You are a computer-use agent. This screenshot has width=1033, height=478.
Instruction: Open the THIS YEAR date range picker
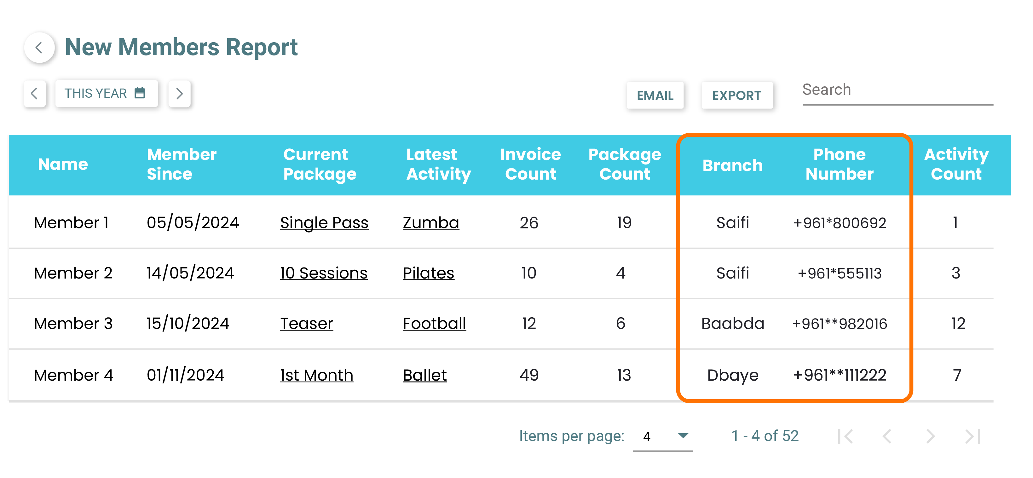(106, 94)
